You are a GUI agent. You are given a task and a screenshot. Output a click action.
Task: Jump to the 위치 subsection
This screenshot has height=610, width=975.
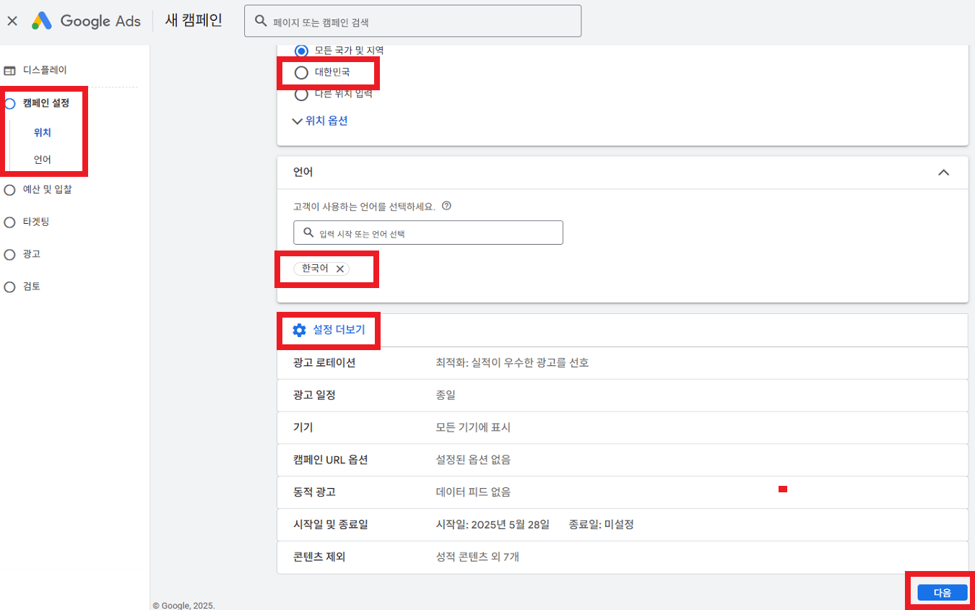[x=43, y=133]
